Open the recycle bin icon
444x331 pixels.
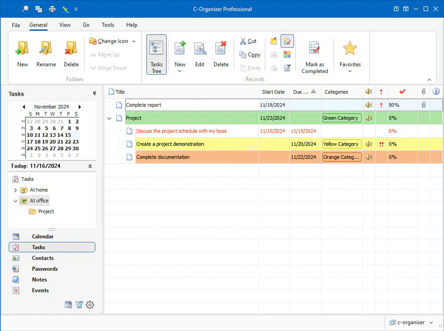[79, 305]
